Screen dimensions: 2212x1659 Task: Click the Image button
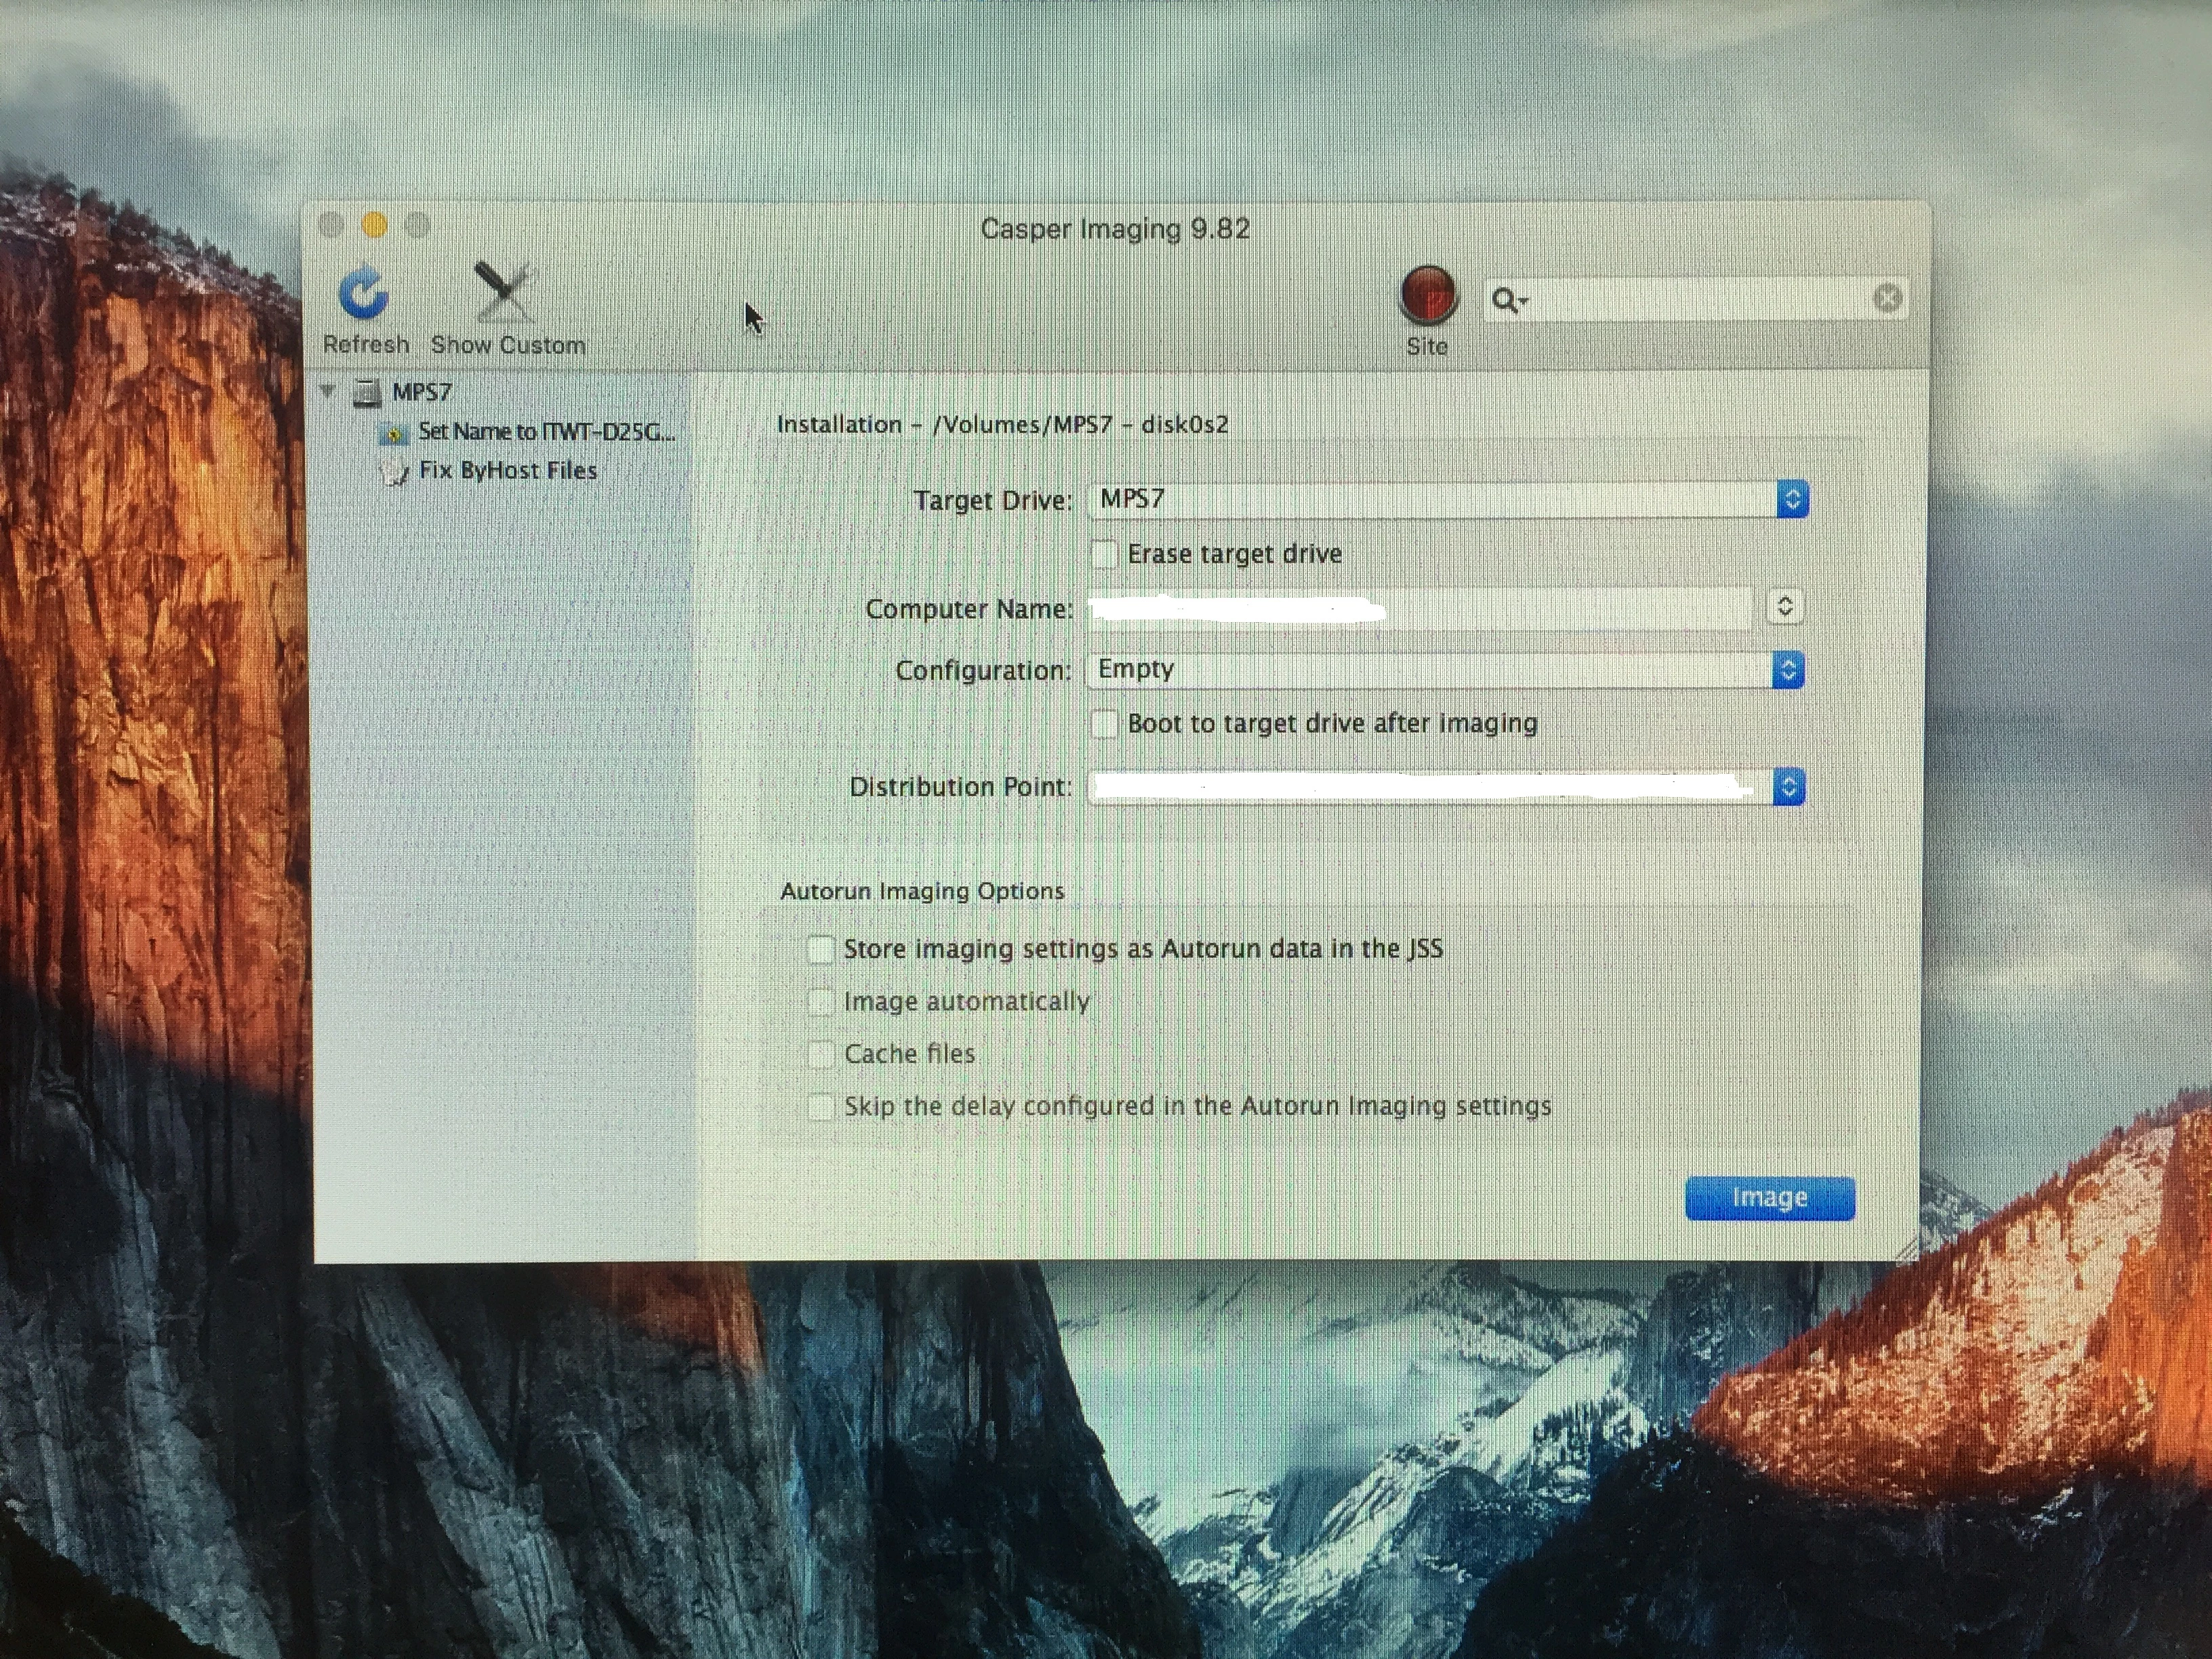click(x=1770, y=1198)
